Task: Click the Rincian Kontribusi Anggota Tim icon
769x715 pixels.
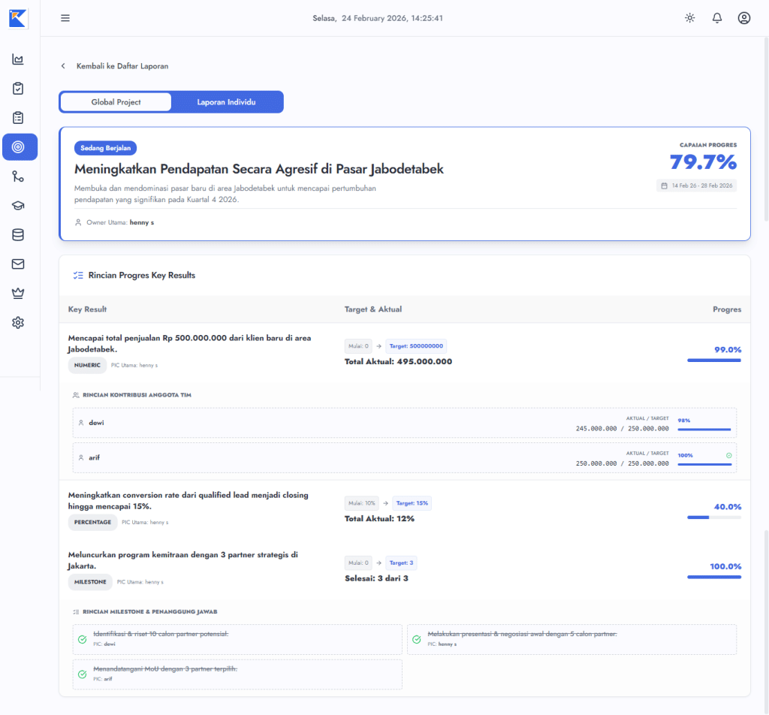Action: [76, 395]
